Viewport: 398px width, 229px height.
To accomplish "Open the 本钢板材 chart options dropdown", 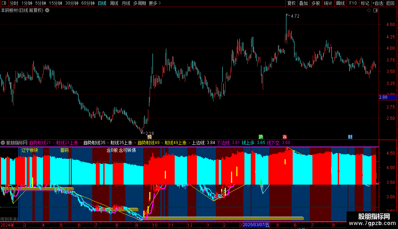I will tap(47, 11).
